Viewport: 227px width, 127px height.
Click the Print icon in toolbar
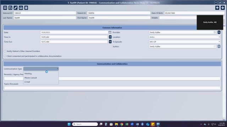tap(21, 8)
